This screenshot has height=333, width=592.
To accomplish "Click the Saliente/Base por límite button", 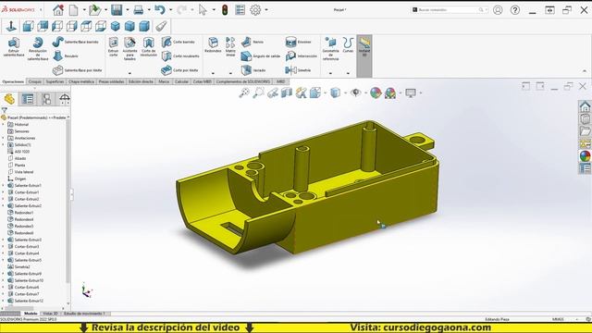I will (78, 70).
